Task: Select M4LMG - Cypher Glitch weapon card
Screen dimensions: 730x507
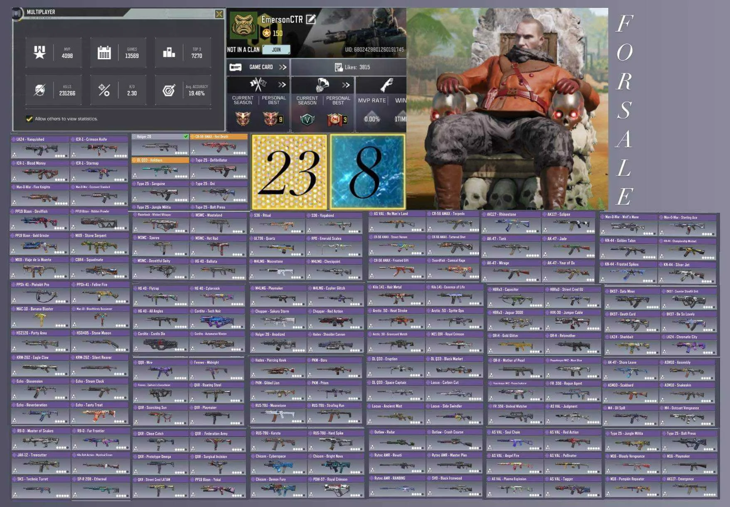Action: 335,296
